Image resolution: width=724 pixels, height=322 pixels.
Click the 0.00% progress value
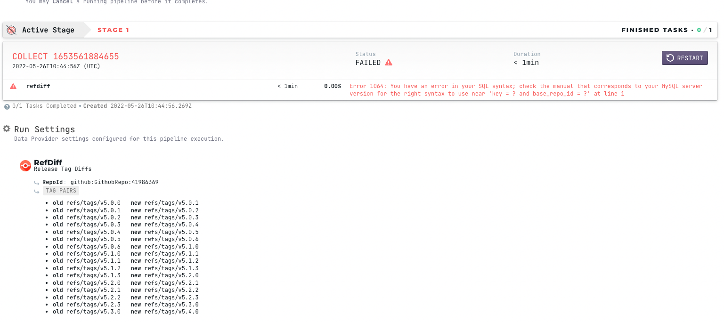[x=333, y=86]
